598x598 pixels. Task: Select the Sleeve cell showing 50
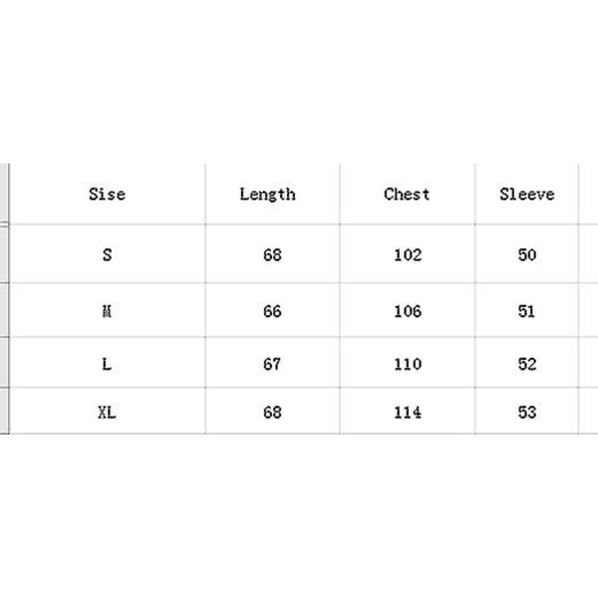pos(527,255)
